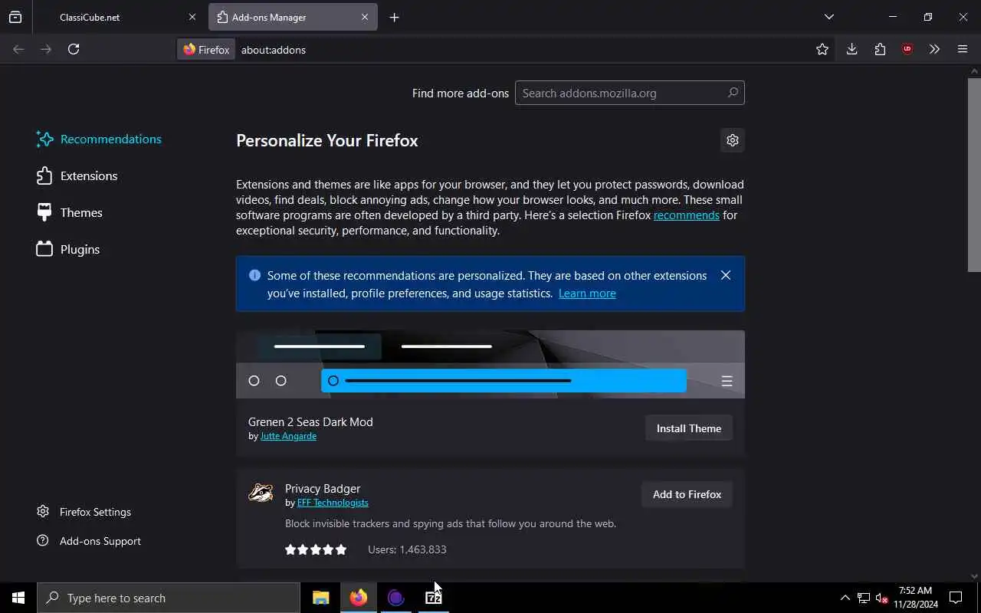Show more tools overflow chevron

pyautogui.click(x=934, y=49)
